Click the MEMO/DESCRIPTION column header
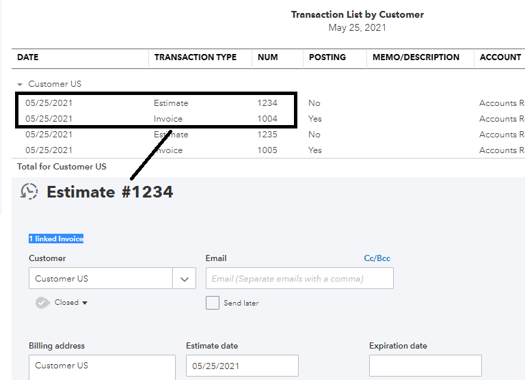Image resolution: width=525 pixels, height=380 pixels. point(416,57)
